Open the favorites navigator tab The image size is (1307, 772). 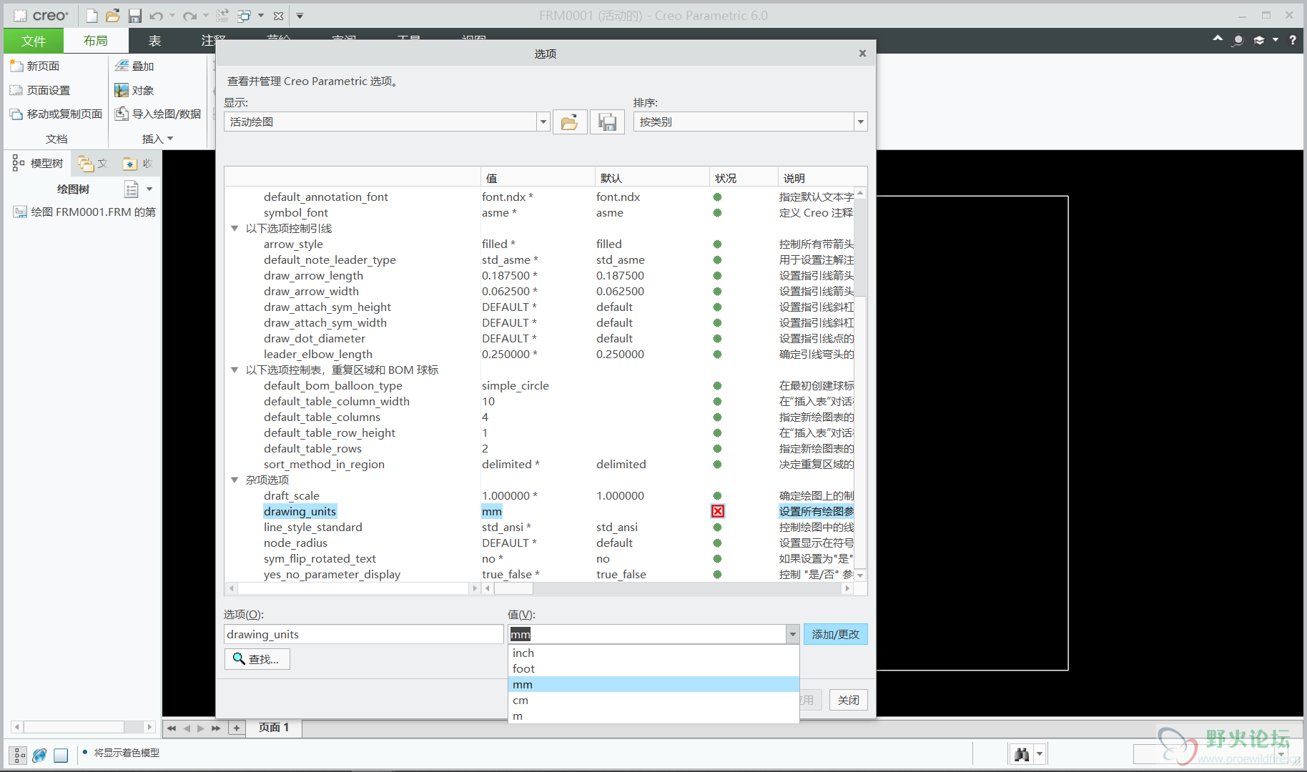[137, 164]
